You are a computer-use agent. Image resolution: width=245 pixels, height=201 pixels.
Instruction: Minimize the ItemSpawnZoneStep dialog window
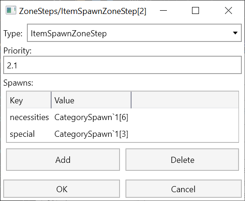pos(163,11)
